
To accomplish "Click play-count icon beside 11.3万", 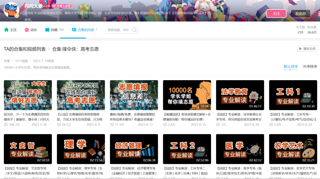I will tap(112, 125).
